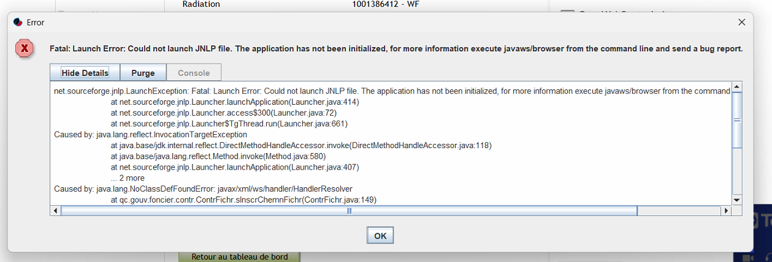The image size is (772, 262).
Task: Click the vertical scrollbar thumb in details
Action: click(x=737, y=119)
